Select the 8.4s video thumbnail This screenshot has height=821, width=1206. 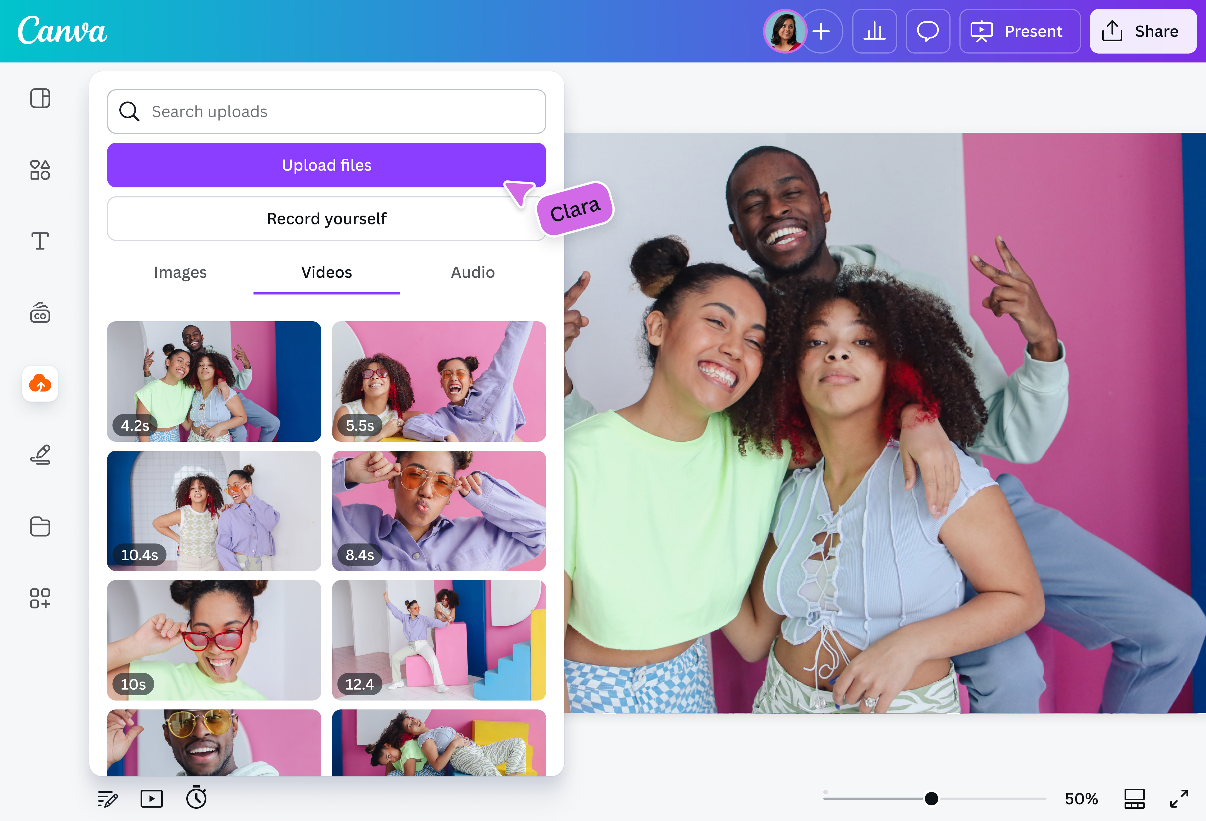tap(438, 511)
